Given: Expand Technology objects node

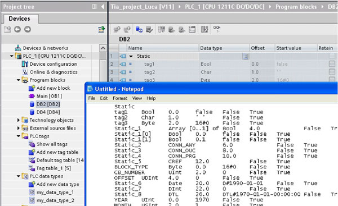Looking at the screenshot, I should pyautogui.click(x=19, y=120).
